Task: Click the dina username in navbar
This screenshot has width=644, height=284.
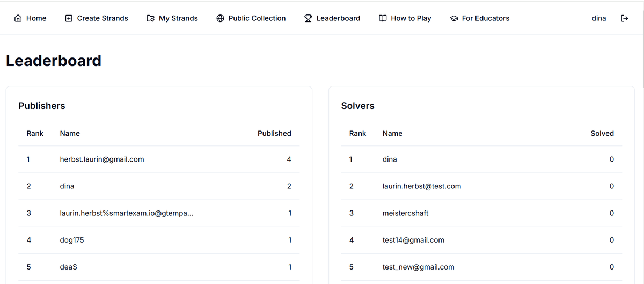Action: tap(599, 18)
